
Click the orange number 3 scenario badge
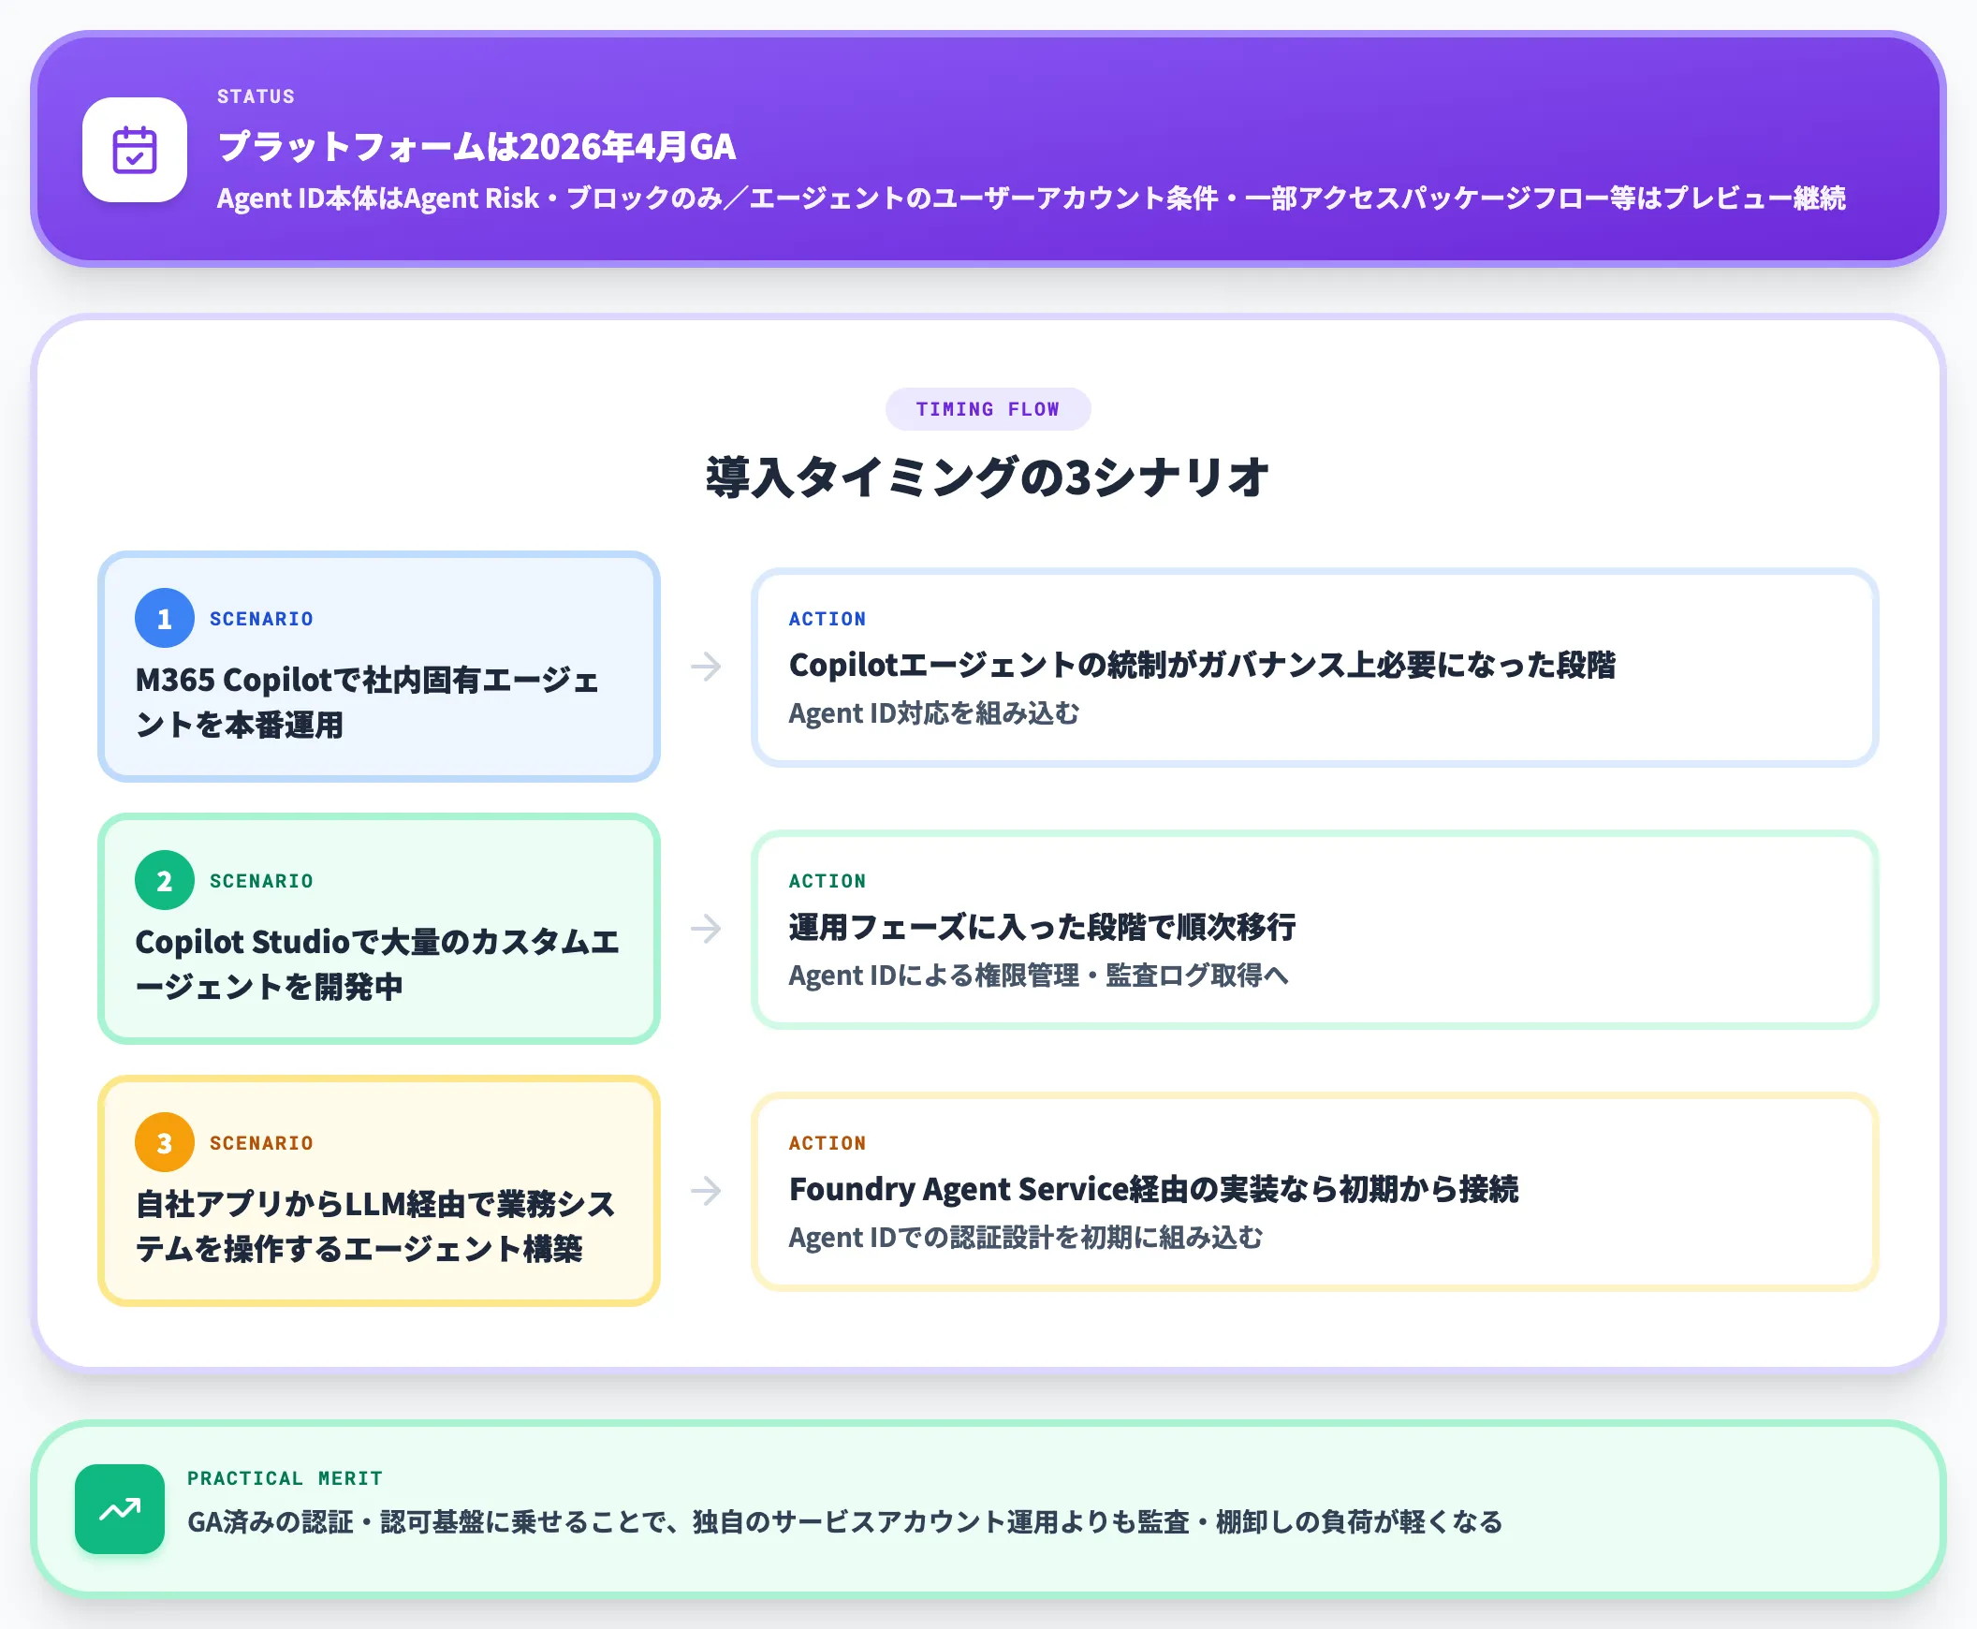[x=164, y=1142]
